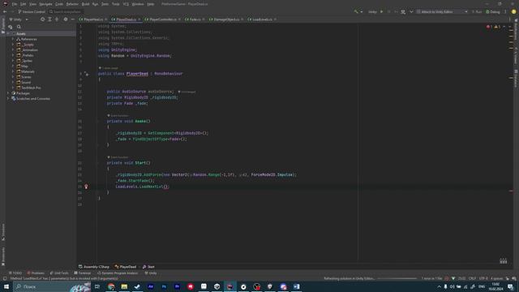This screenshot has width=519, height=292.
Task: Click the yellow warning indicator in editor
Action: tap(497, 27)
